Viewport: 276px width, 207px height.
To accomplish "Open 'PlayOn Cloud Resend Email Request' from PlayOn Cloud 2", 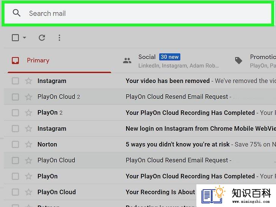I will point(177,97).
